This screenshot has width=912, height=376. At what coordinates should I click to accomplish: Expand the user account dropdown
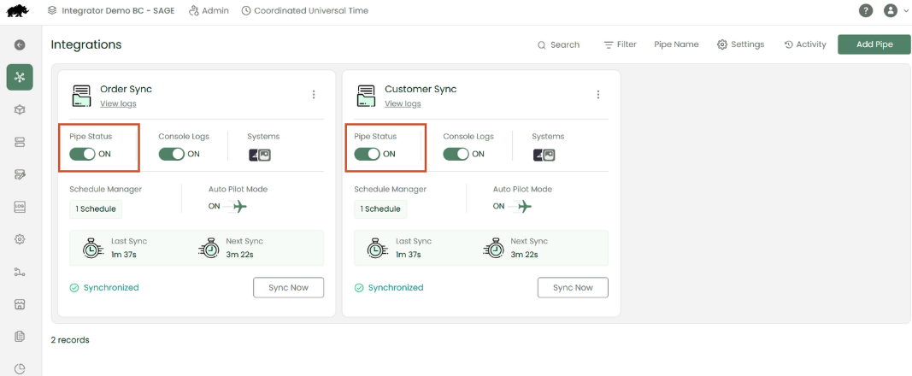click(x=896, y=10)
